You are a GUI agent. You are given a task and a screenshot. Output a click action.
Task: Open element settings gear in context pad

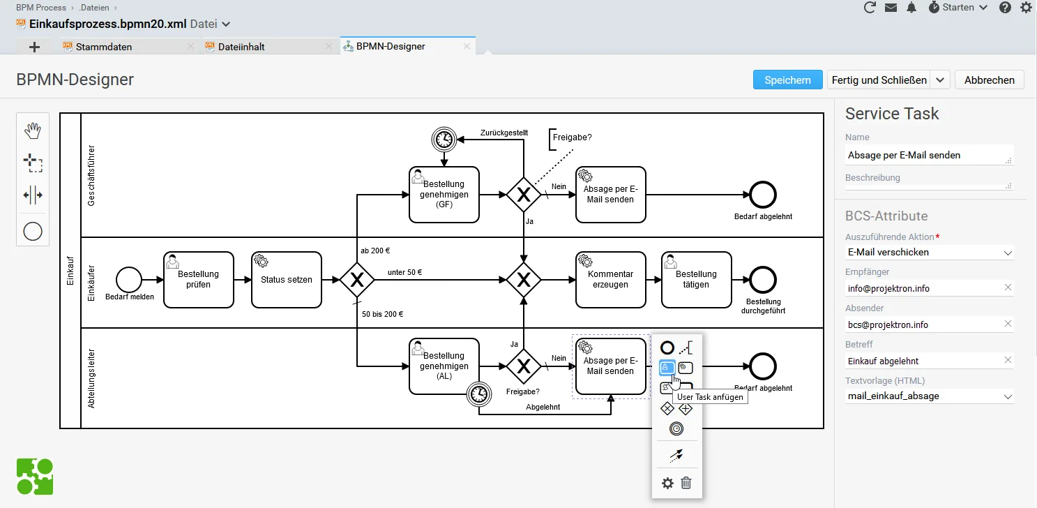tap(667, 483)
